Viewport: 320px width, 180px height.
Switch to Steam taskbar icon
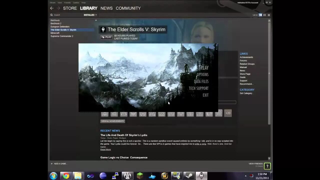pos(189,176)
